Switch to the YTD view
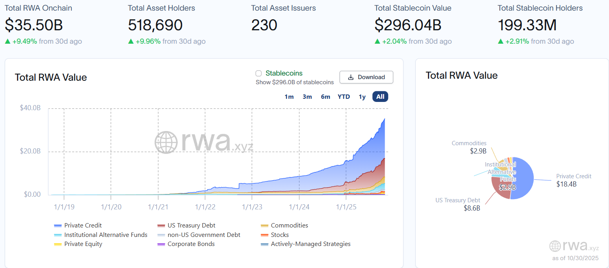 [x=344, y=96]
